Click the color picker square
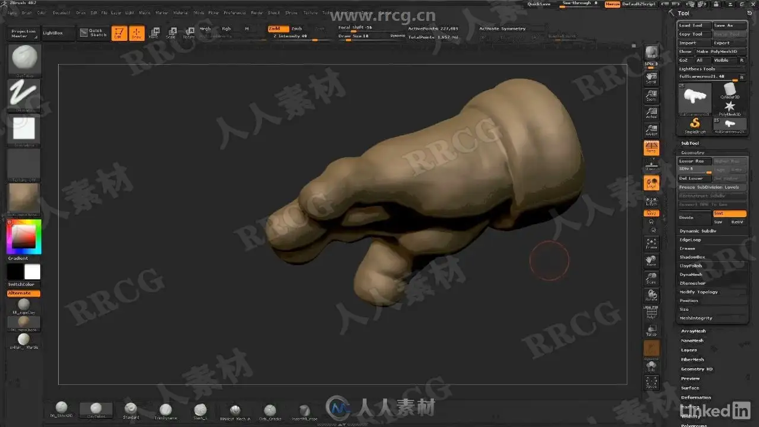This screenshot has width=759, height=427. pos(24,237)
